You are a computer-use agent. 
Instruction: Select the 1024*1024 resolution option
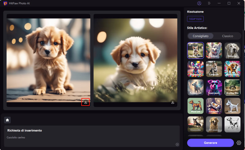coord(195,19)
